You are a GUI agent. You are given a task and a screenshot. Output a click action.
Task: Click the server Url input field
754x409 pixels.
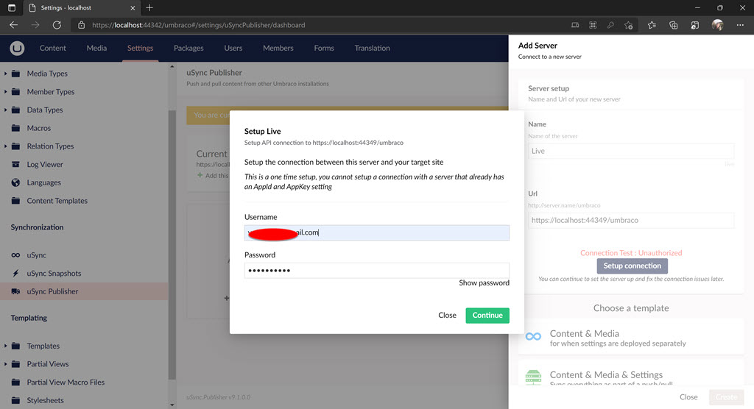(631, 220)
